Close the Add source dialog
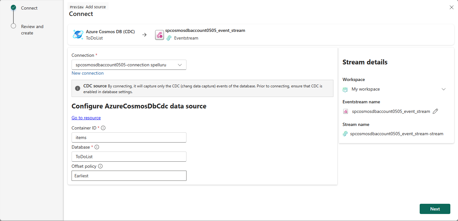 coord(452,7)
